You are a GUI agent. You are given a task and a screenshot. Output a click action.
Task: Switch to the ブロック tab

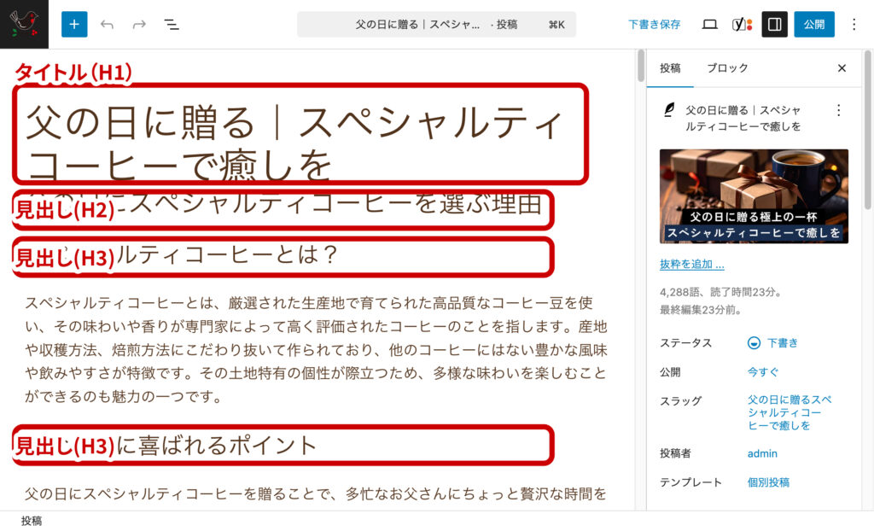(727, 68)
